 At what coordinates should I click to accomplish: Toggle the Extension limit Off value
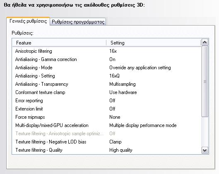tap(112, 109)
